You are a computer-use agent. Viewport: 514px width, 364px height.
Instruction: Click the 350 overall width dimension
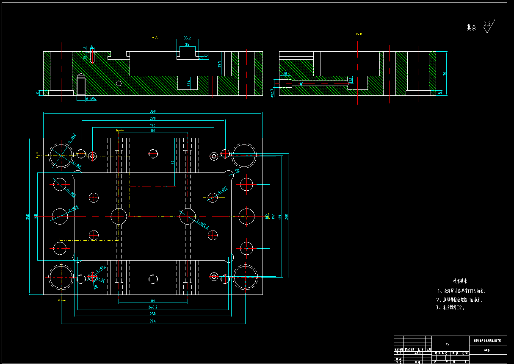(x=153, y=111)
